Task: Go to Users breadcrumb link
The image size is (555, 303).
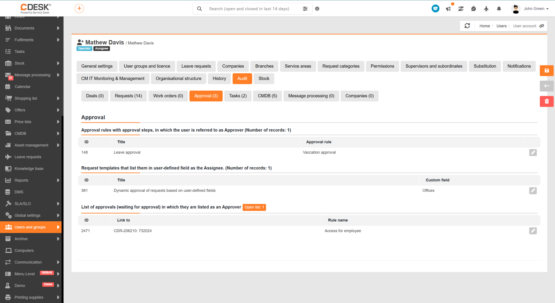Action: pos(501,26)
